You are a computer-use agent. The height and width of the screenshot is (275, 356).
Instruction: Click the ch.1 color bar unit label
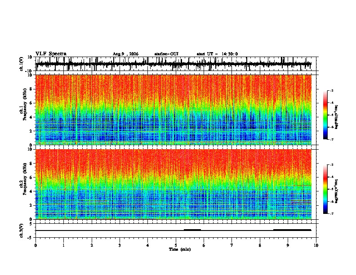336,117
